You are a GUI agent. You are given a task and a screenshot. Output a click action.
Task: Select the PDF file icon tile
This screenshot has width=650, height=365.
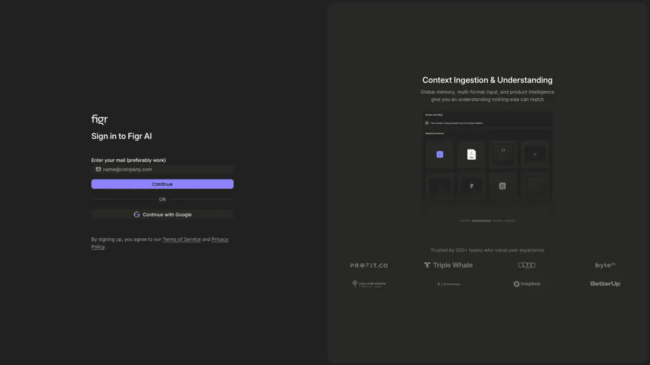472,155
